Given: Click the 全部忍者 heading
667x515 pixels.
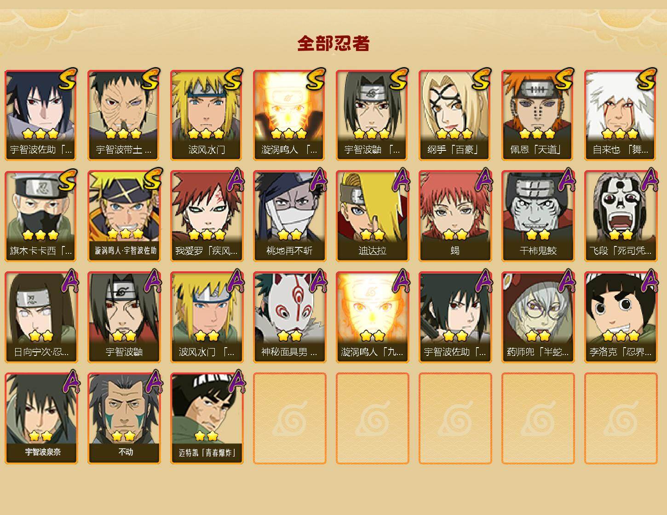Looking at the screenshot, I should (333, 43).
